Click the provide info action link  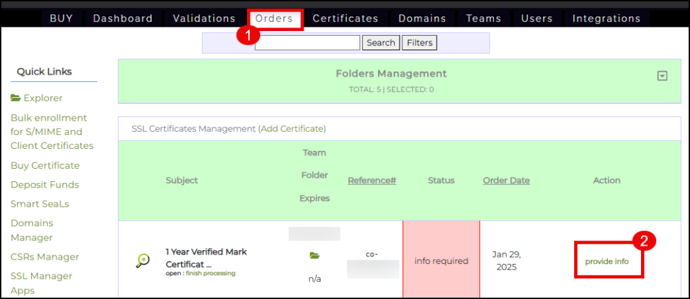(607, 262)
